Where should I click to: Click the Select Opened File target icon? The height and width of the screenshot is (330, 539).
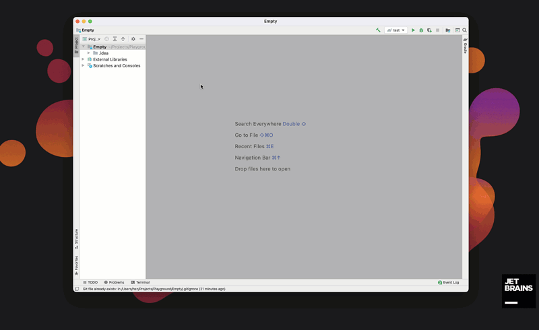click(106, 39)
